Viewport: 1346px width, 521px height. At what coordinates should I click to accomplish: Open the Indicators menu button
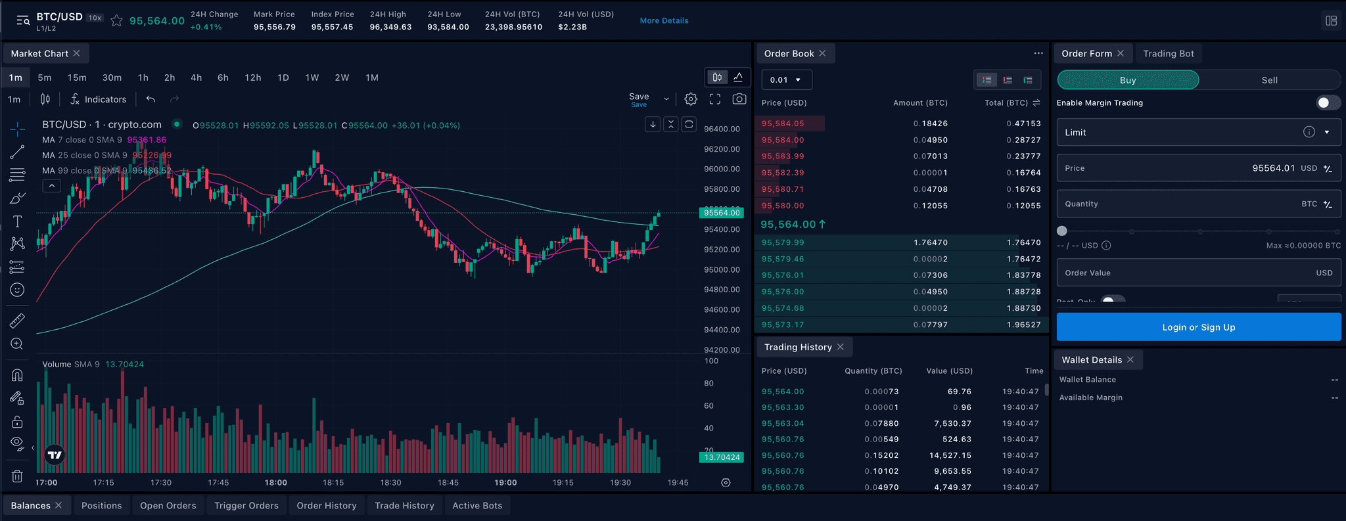99,99
